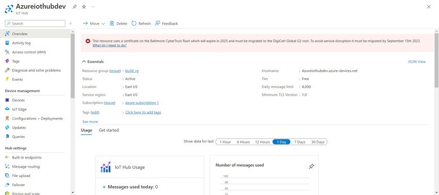Switch to the Get started tab

108,130
